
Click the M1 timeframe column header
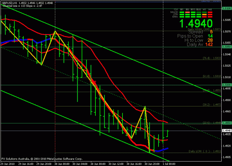182,10
